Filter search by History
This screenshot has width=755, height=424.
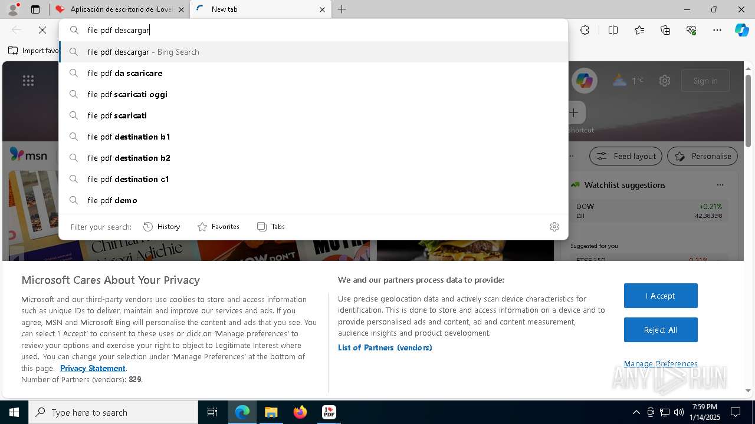coord(162,227)
